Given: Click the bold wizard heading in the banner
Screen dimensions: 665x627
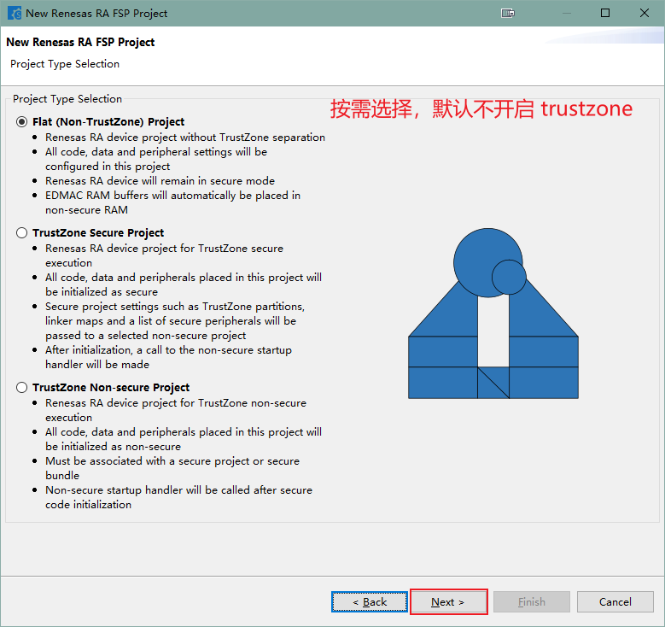Looking at the screenshot, I should 80,42.
